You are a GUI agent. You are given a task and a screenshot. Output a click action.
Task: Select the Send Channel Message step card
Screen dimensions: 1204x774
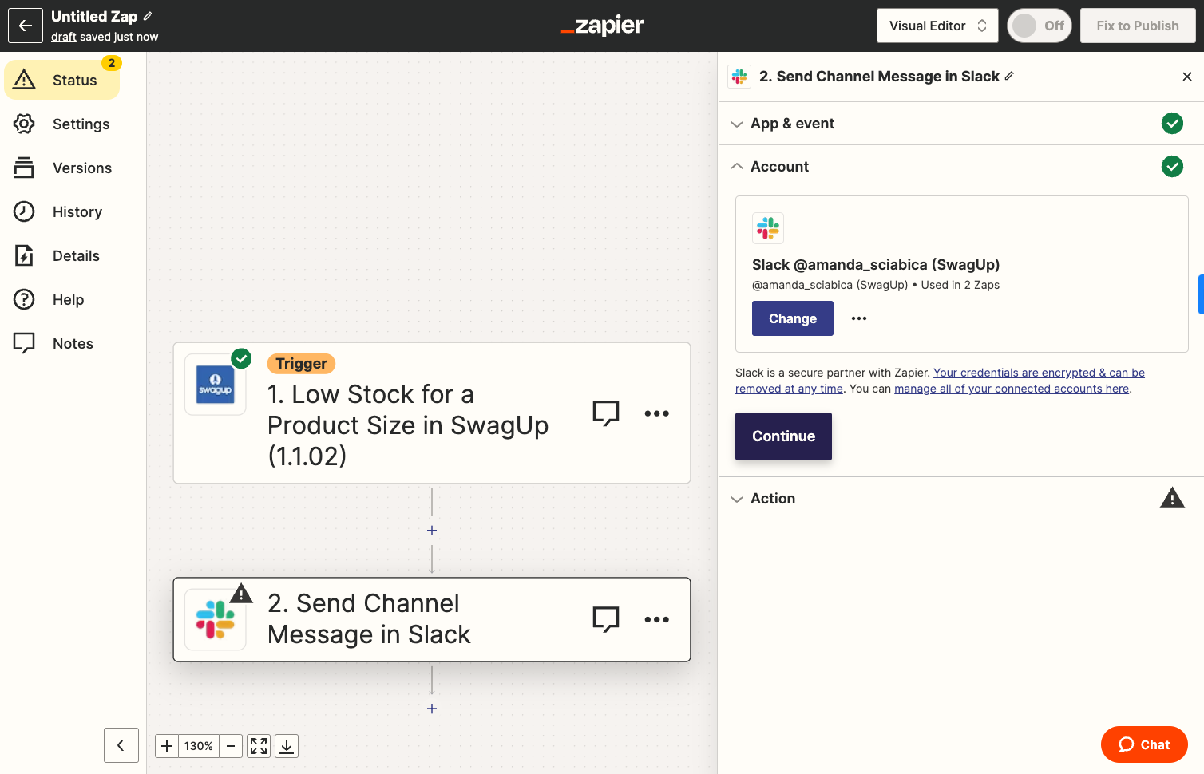432,619
